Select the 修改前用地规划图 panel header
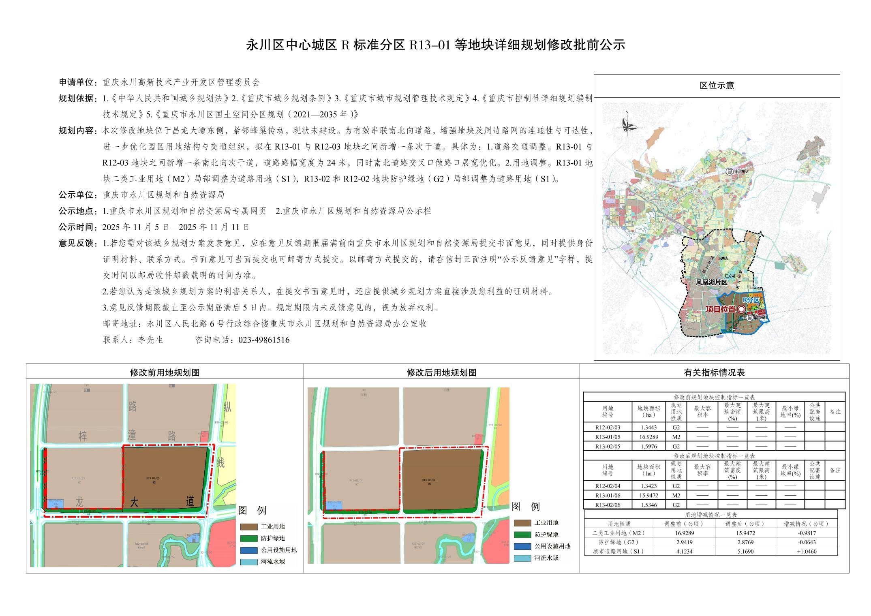Screen dimensions: 871x616 [x=165, y=372]
